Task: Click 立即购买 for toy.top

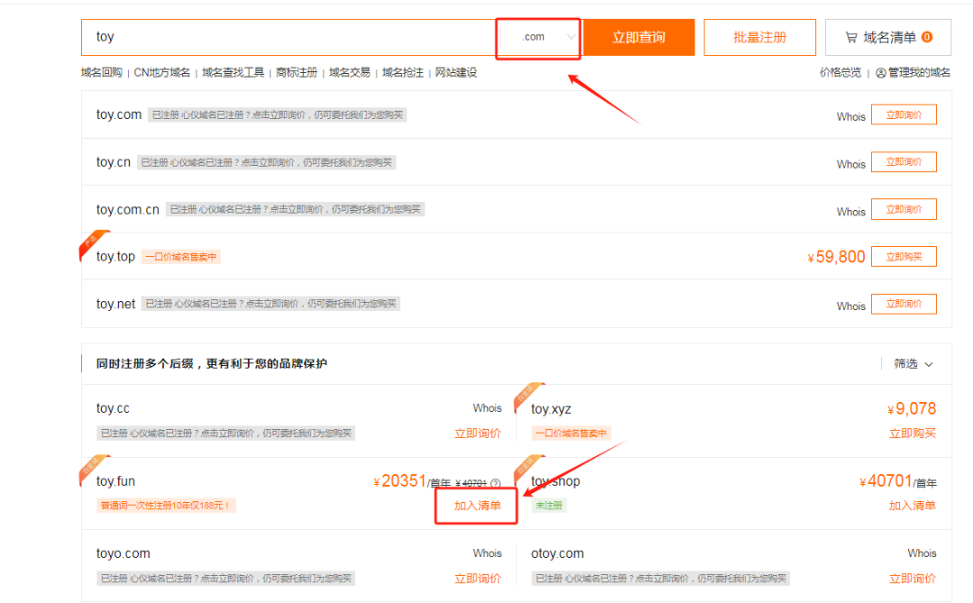Action: click(904, 256)
